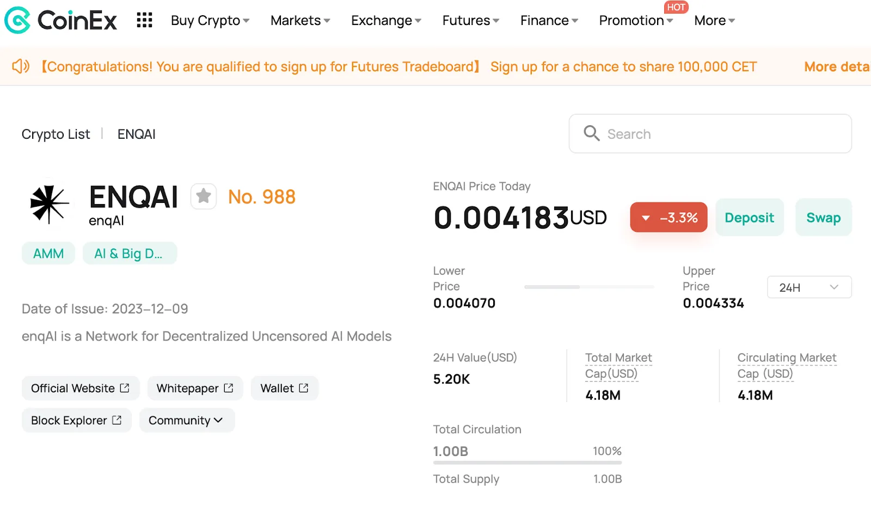The height and width of the screenshot is (524, 871).
Task: Click the Total Market Cap(USD) label
Action: point(618,366)
